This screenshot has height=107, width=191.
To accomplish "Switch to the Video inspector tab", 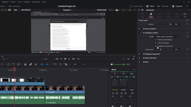I will pos(143,15).
